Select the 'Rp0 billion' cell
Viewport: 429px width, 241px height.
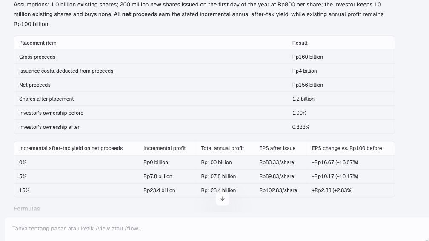[x=156, y=162]
